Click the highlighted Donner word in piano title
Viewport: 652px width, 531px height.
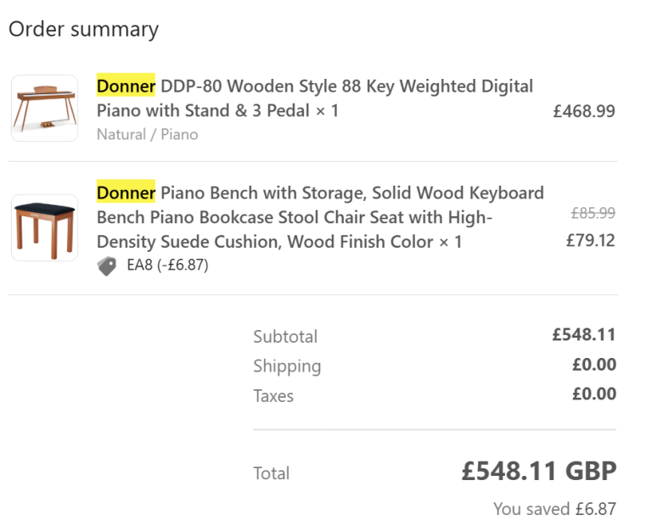[x=126, y=87]
